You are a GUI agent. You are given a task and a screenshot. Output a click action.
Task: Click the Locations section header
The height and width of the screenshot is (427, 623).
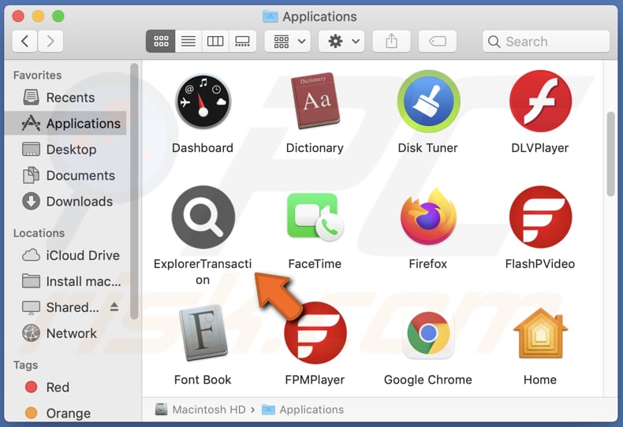39,233
